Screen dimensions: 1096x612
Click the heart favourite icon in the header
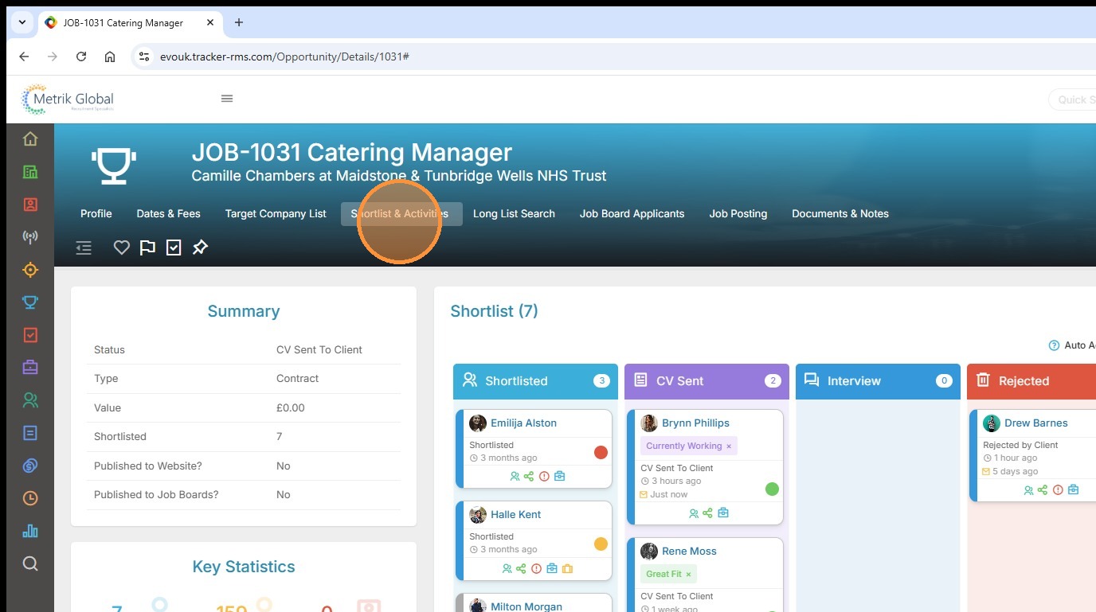tap(121, 248)
